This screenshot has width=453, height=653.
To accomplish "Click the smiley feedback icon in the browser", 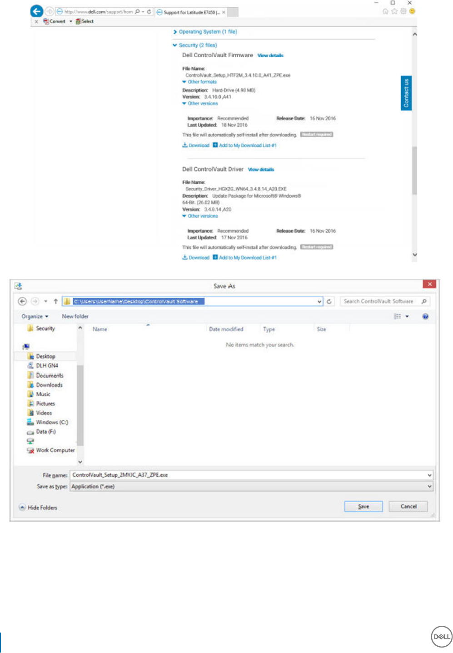I will pyautogui.click(x=412, y=11).
